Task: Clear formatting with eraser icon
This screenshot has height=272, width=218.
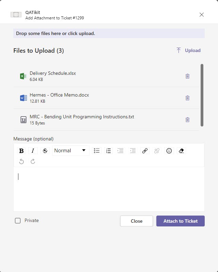Action: (181, 151)
